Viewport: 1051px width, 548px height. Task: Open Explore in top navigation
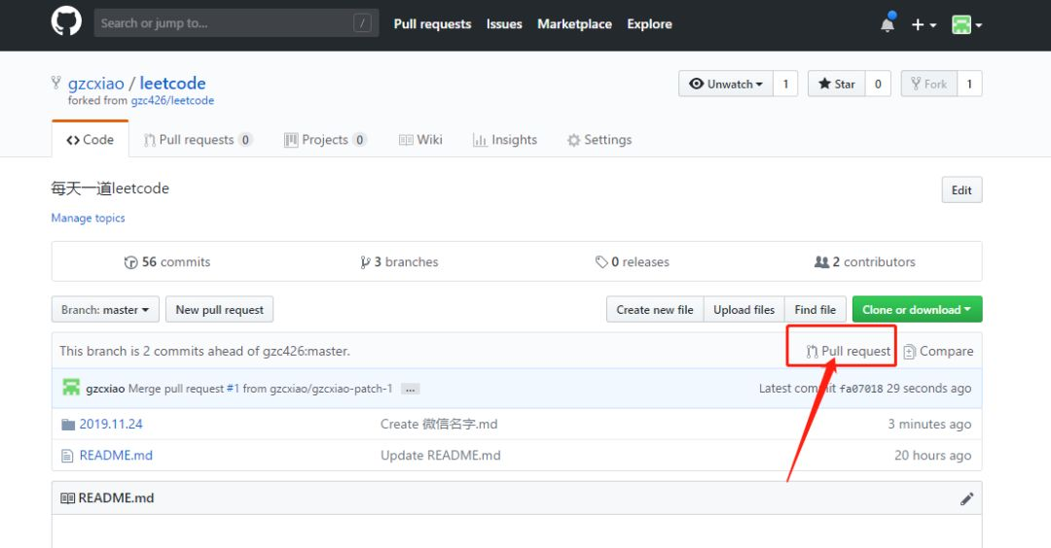pyautogui.click(x=649, y=23)
